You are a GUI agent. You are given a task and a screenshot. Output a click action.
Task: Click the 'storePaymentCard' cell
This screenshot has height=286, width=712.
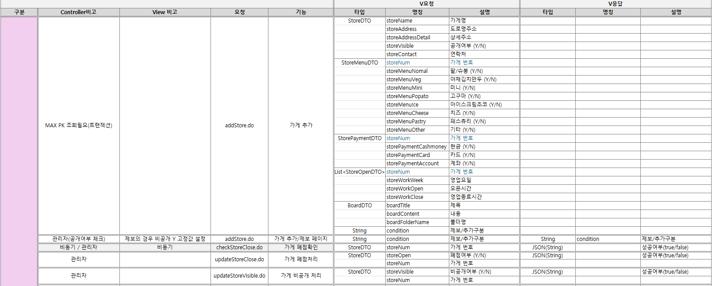point(417,155)
